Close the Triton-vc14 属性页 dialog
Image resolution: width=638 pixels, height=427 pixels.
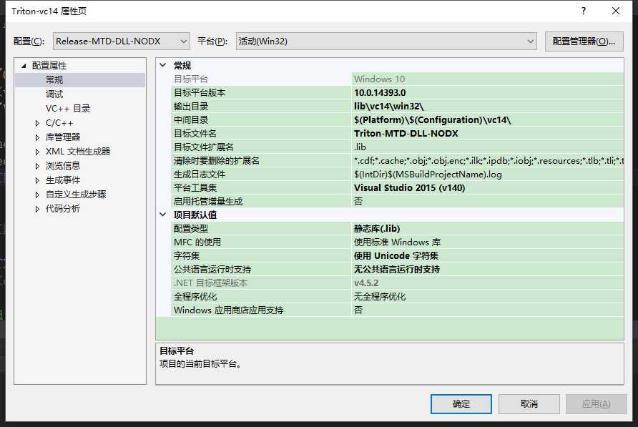tap(616, 11)
